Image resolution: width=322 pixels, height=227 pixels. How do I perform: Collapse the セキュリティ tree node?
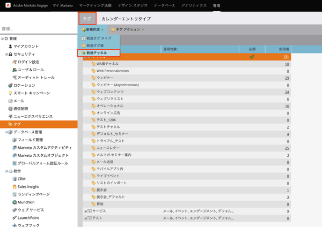coord(6,54)
